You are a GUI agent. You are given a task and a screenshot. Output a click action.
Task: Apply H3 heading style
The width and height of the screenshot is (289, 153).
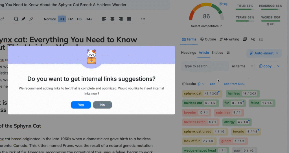(79, 19)
